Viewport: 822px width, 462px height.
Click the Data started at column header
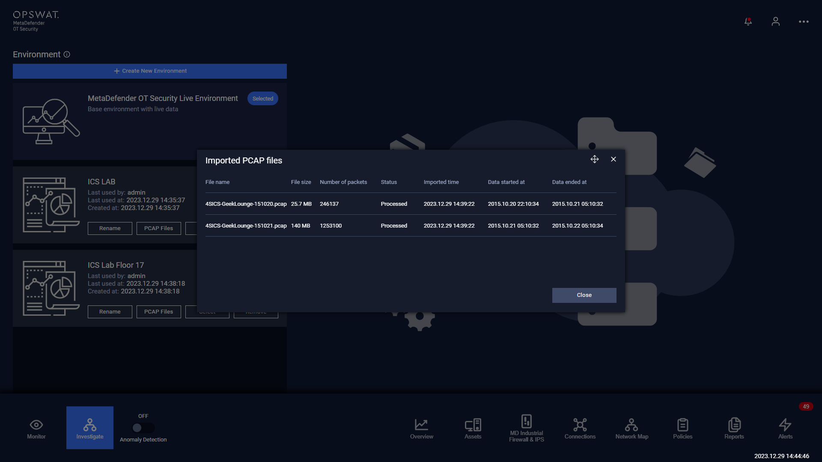click(x=506, y=182)
